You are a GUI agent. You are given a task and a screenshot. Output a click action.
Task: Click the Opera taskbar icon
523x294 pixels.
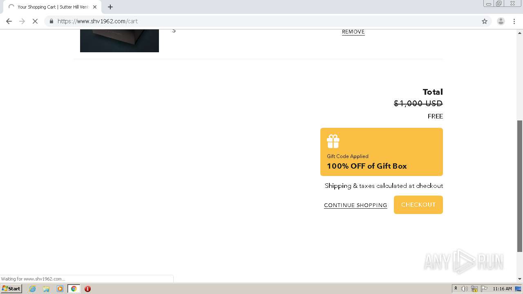tap(87, 289)
